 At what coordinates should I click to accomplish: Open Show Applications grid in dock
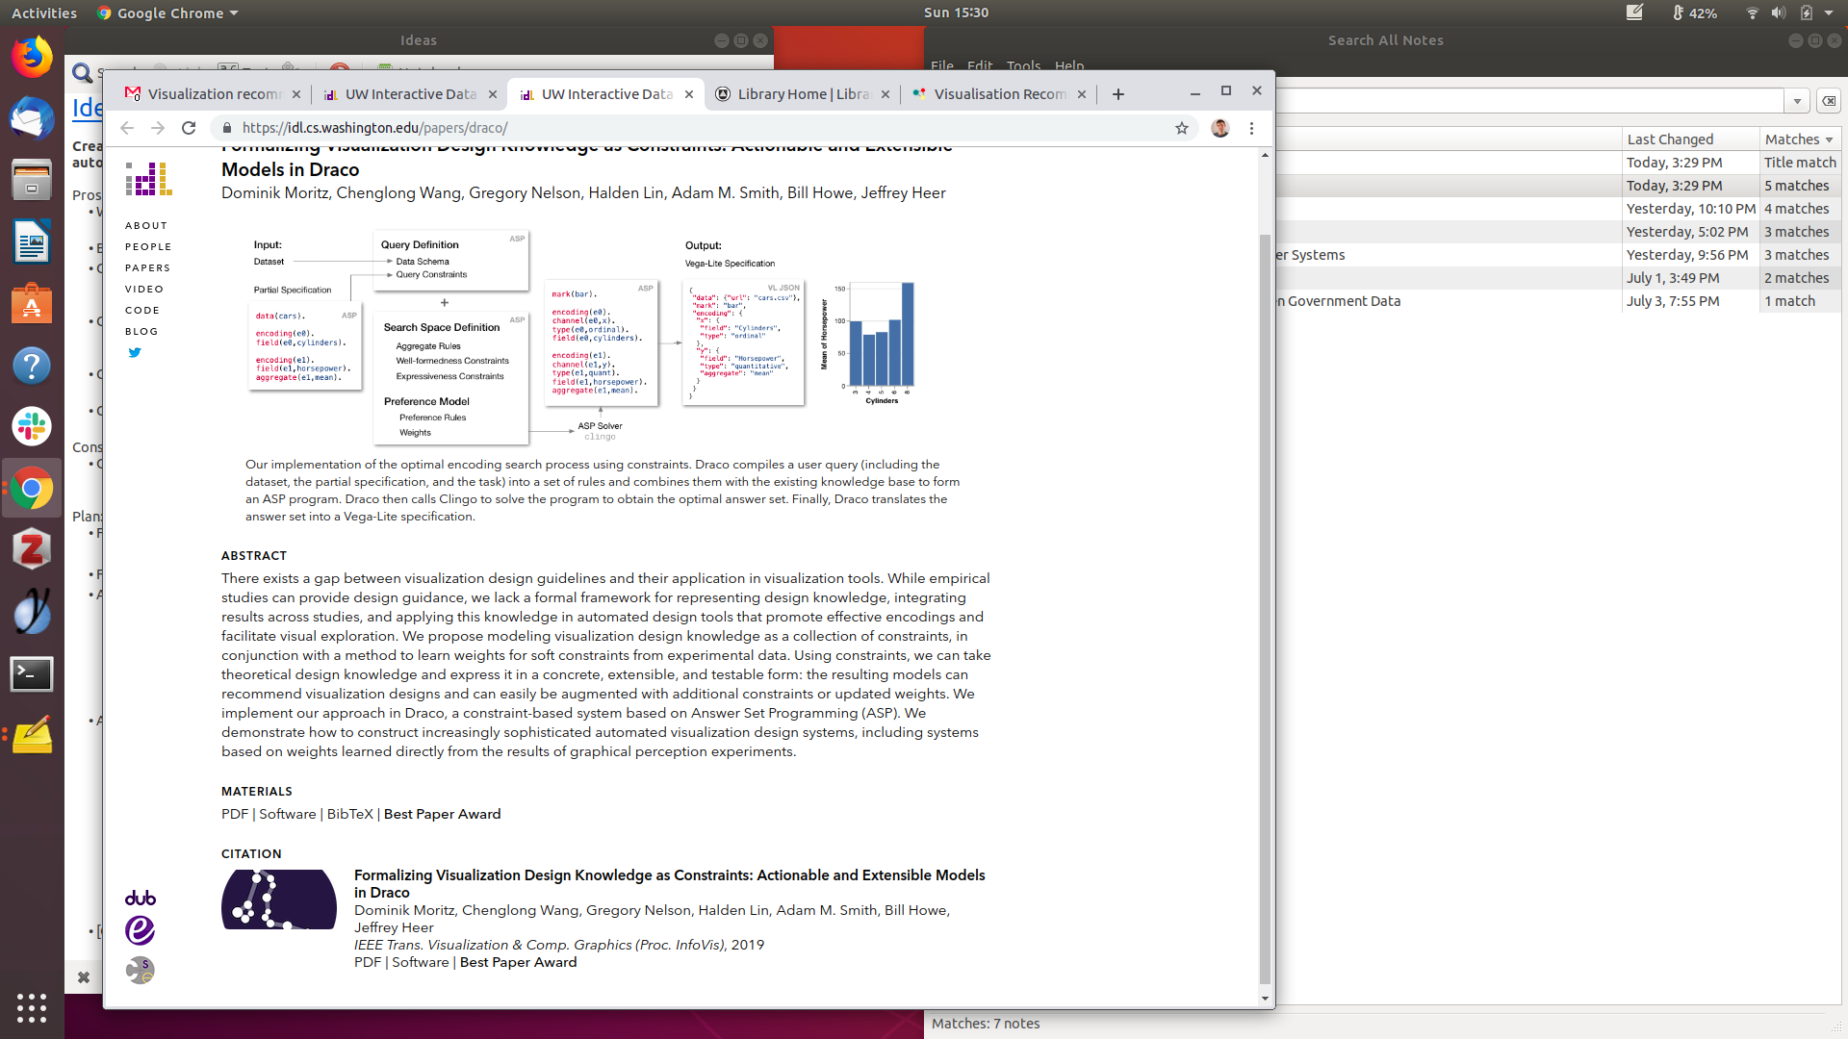[x=32, y=1007]
